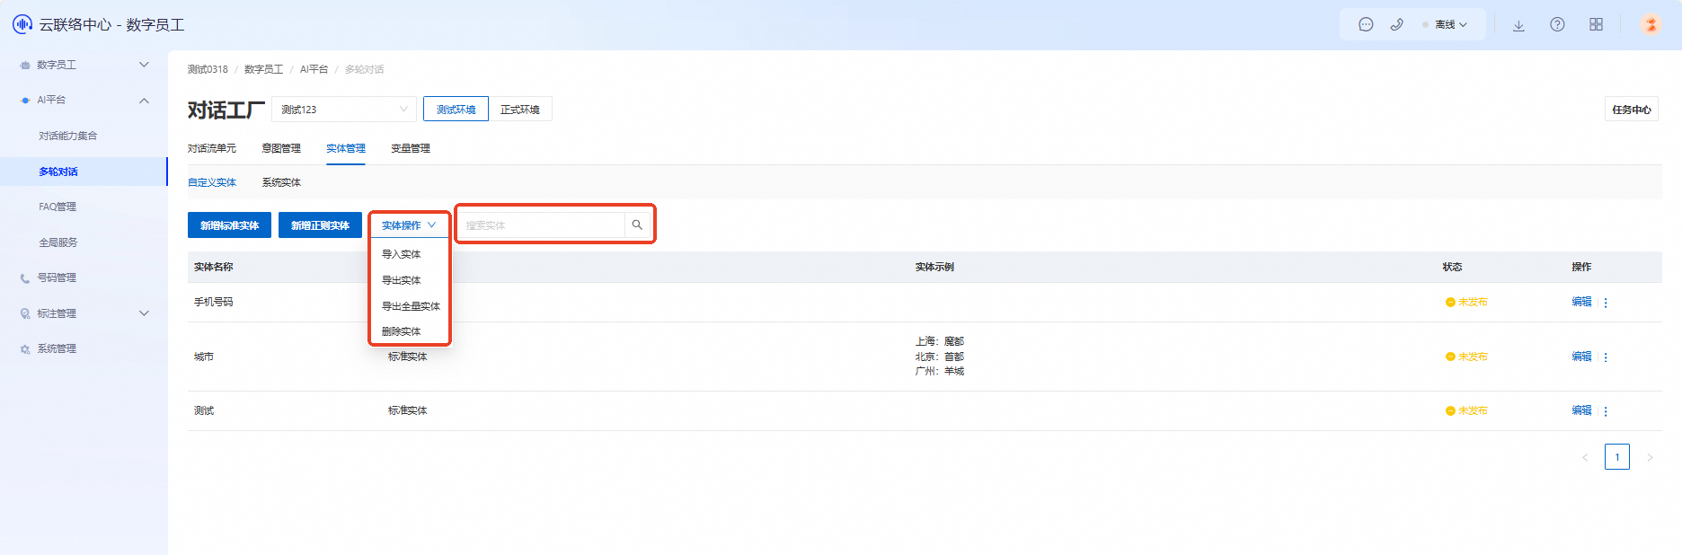The width and height of the screenshot is (1682, 555).
Task: Switch to 自定义实体 sub-tab
Action: (x=212, y=182)
